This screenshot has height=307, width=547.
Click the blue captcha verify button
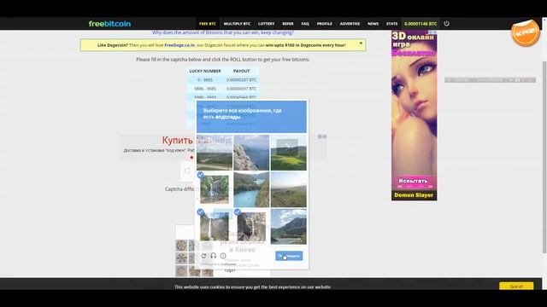pyautogui.click(x=289, y=256)
